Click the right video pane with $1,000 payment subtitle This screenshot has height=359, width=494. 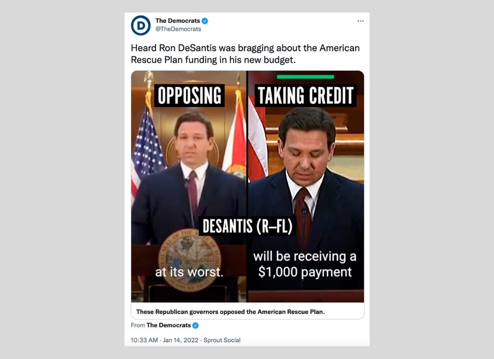coord(306,186)
